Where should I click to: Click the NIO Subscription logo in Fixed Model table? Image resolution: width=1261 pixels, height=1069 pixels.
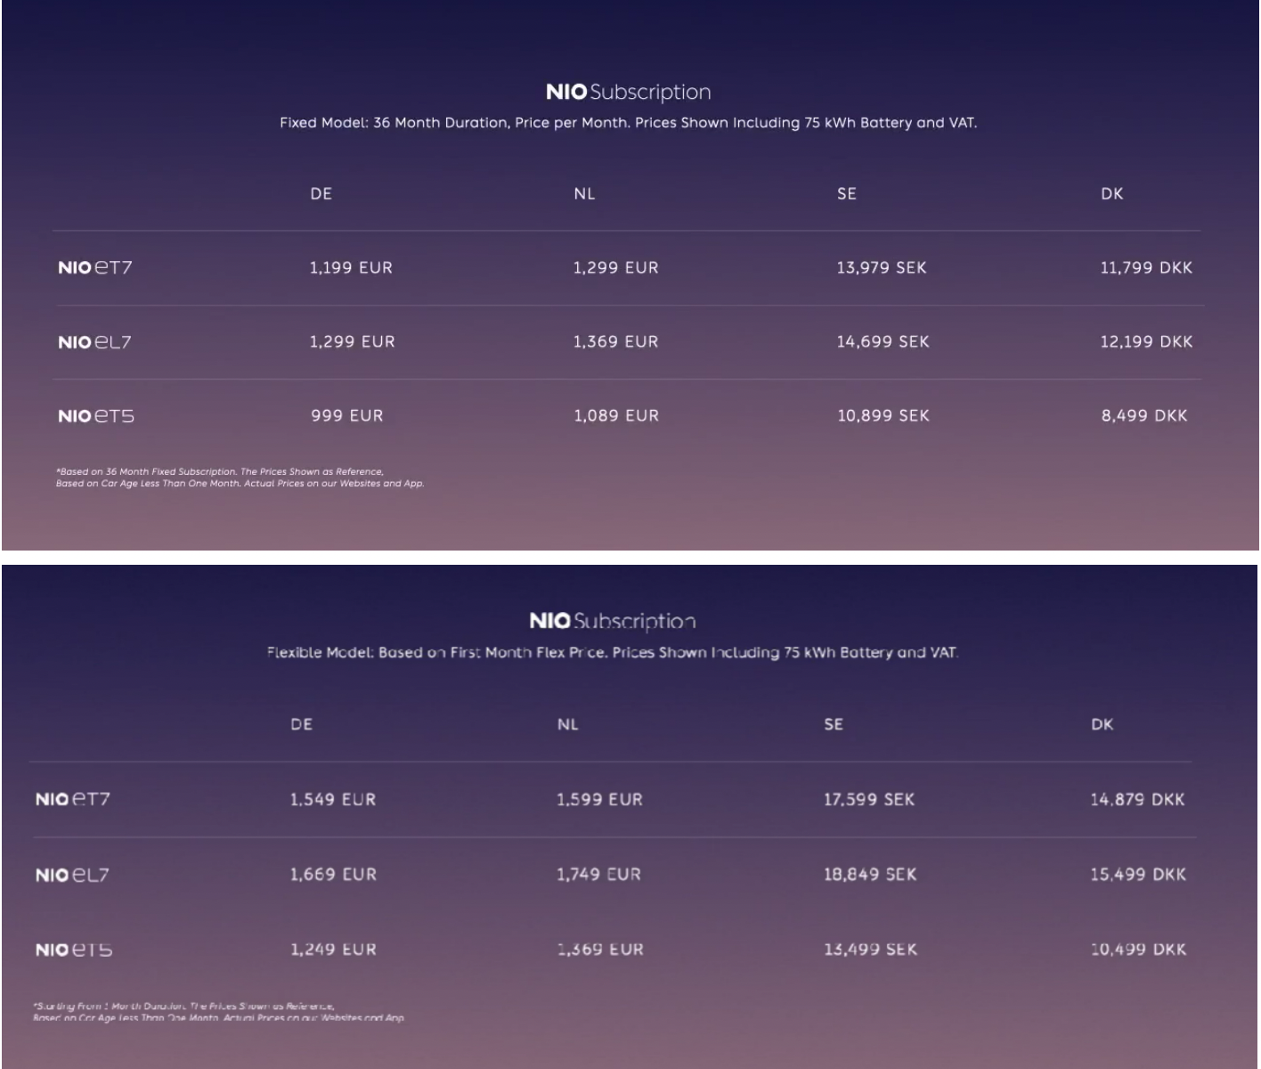tap(628, 92)
